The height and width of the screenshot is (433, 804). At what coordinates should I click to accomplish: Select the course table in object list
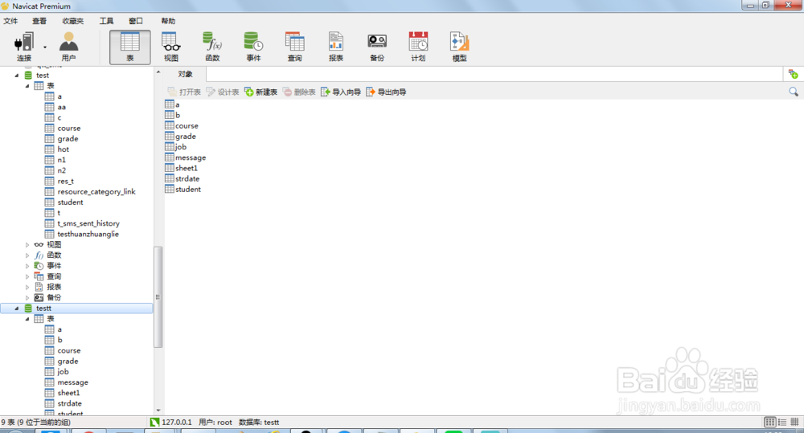coord(182,126)
